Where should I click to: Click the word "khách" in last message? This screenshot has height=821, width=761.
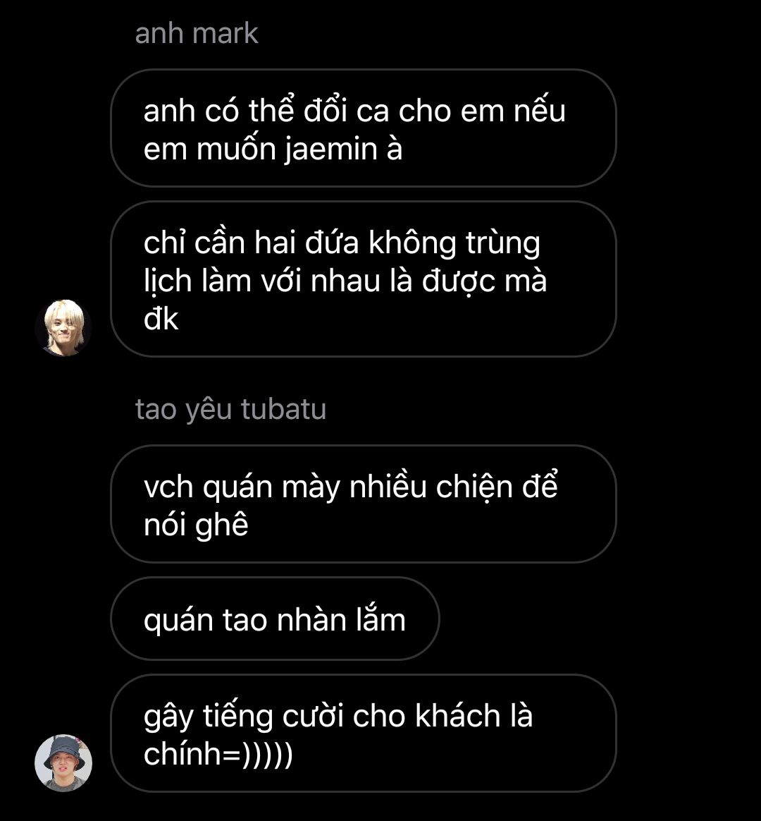458,716
